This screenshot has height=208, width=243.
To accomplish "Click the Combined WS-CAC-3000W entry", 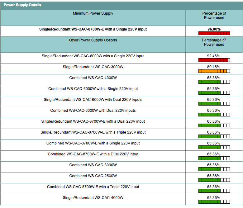I will (x=93, y=165).
